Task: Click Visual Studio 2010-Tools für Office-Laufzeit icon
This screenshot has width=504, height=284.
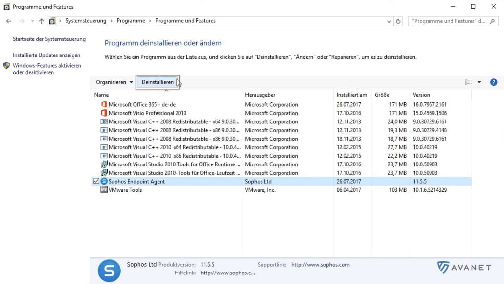Action: point(104,173)
